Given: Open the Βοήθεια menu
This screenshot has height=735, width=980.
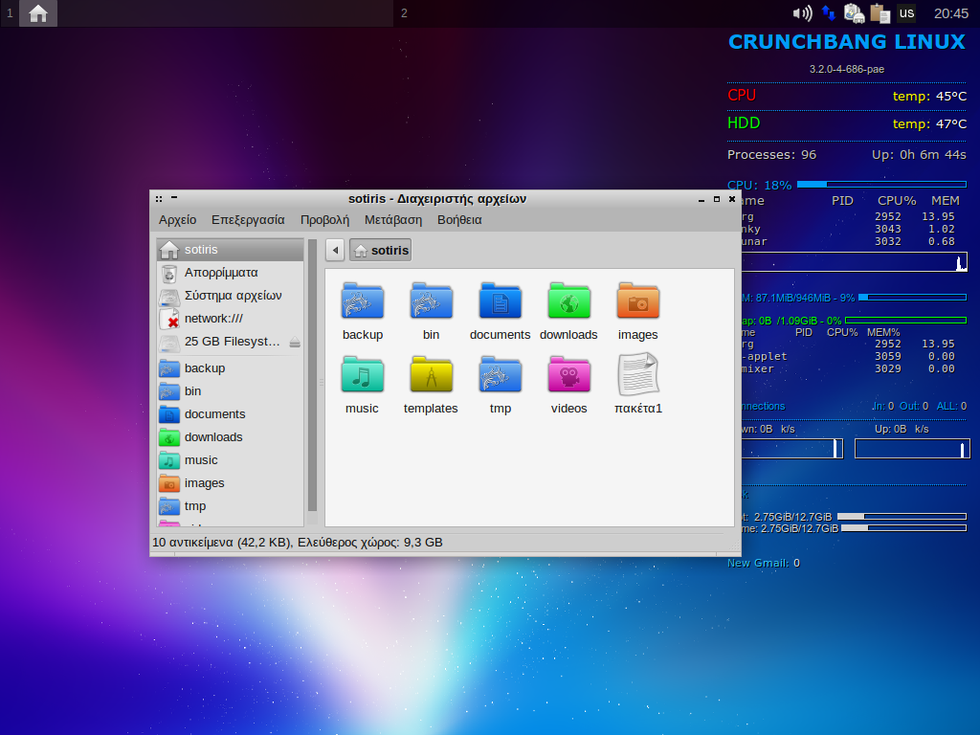Looking at the screenshot, I should 459,220.
